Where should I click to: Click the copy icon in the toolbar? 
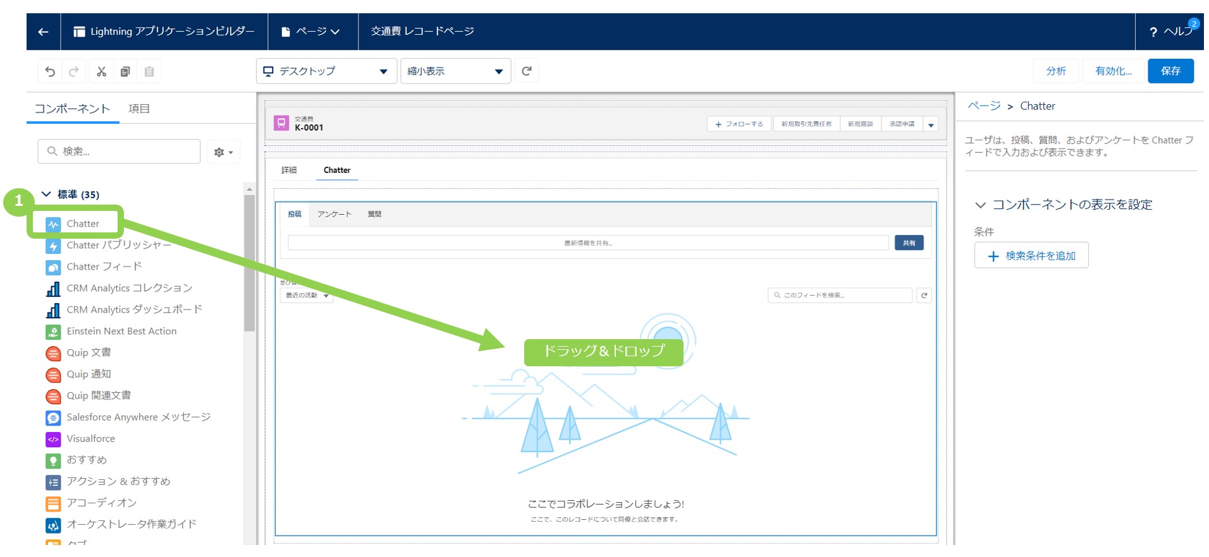(x=125, y=71)
